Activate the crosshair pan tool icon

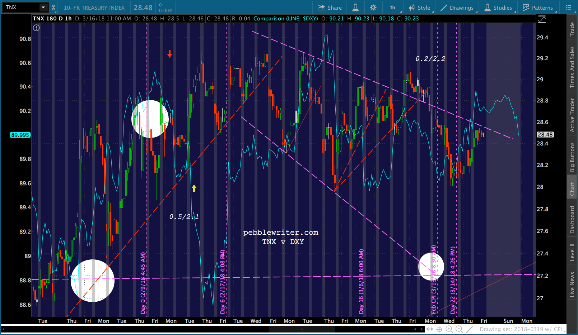point(439,329)
